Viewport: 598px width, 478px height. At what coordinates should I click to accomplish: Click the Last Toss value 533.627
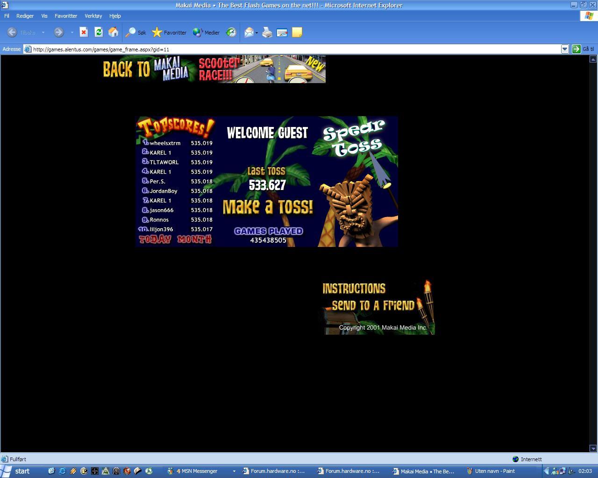coord(267,185)
